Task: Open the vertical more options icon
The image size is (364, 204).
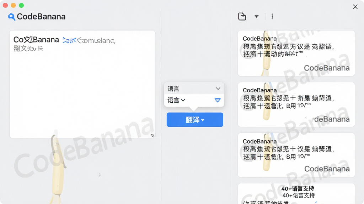Action: (272, 16)
